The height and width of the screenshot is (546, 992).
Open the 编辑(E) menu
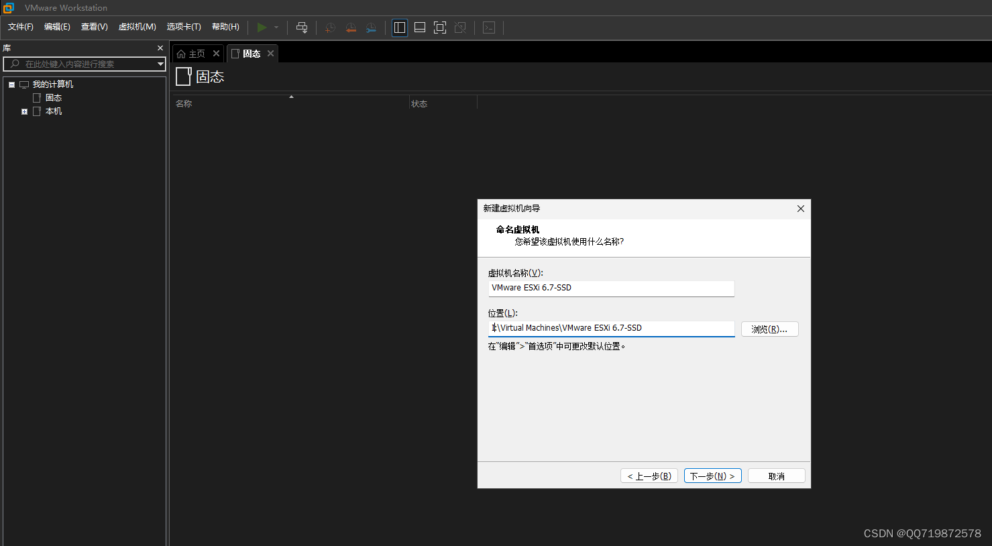pyautogui.click(x=57, y=27)
